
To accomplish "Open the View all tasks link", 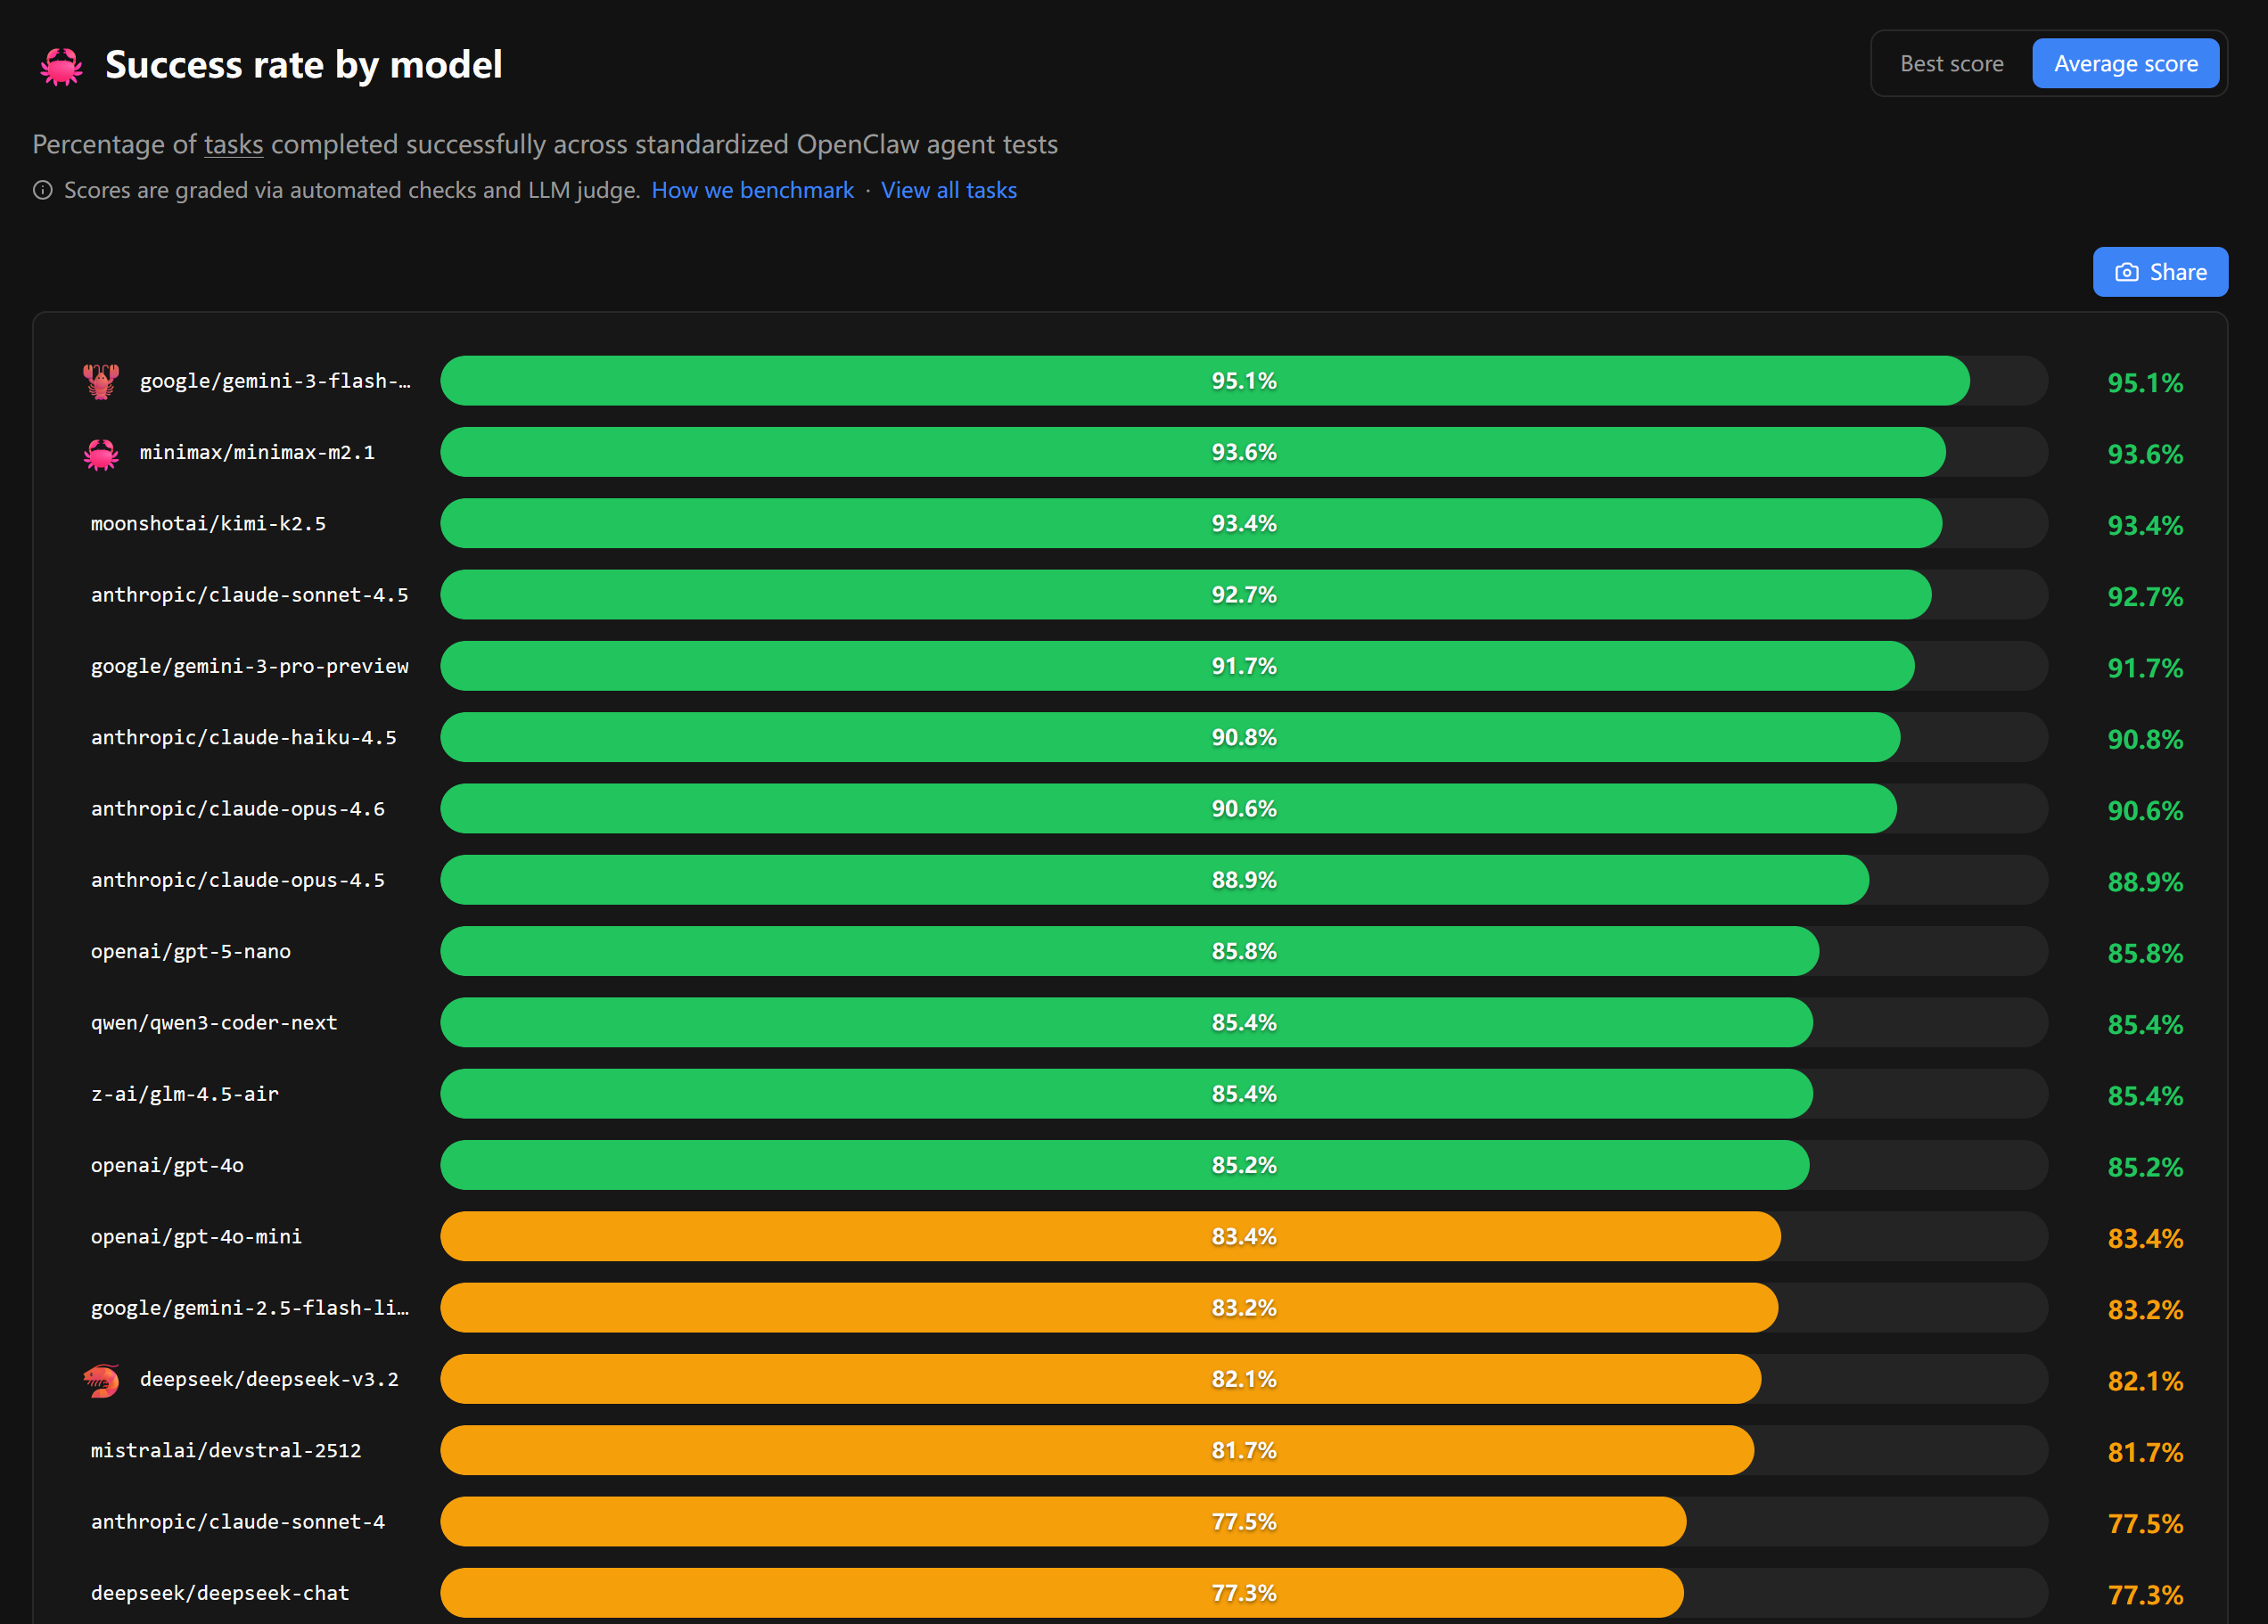I will (948, 190).
